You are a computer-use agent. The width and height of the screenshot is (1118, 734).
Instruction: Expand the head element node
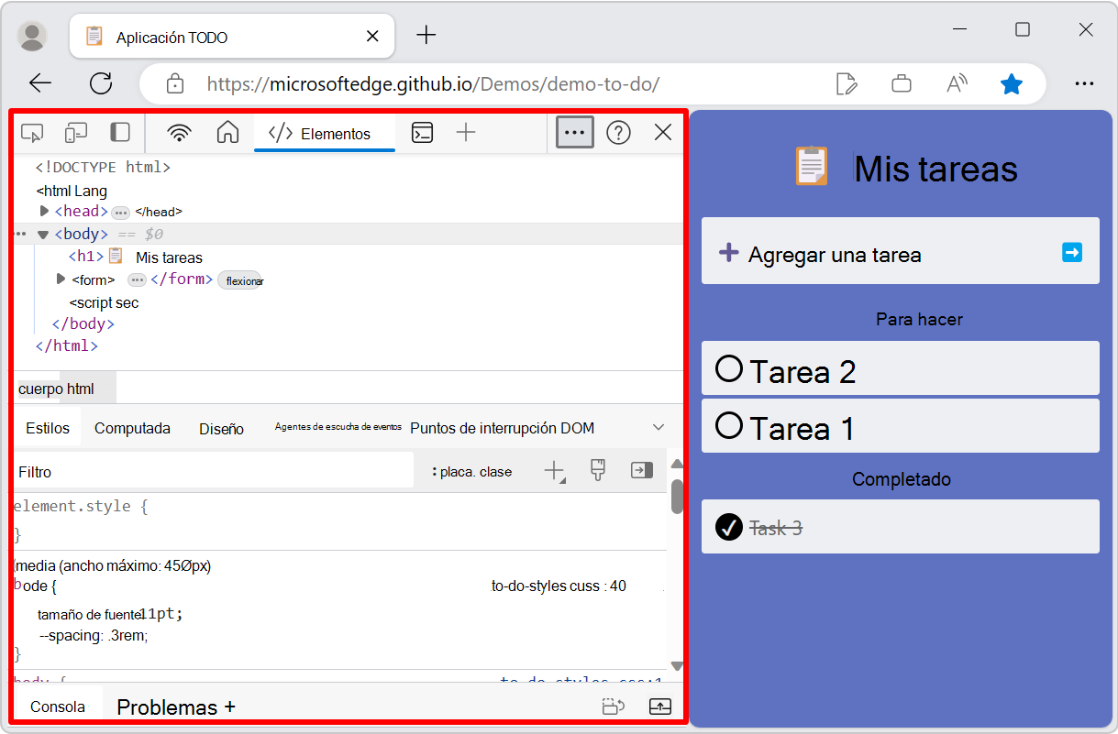[43, 211]
